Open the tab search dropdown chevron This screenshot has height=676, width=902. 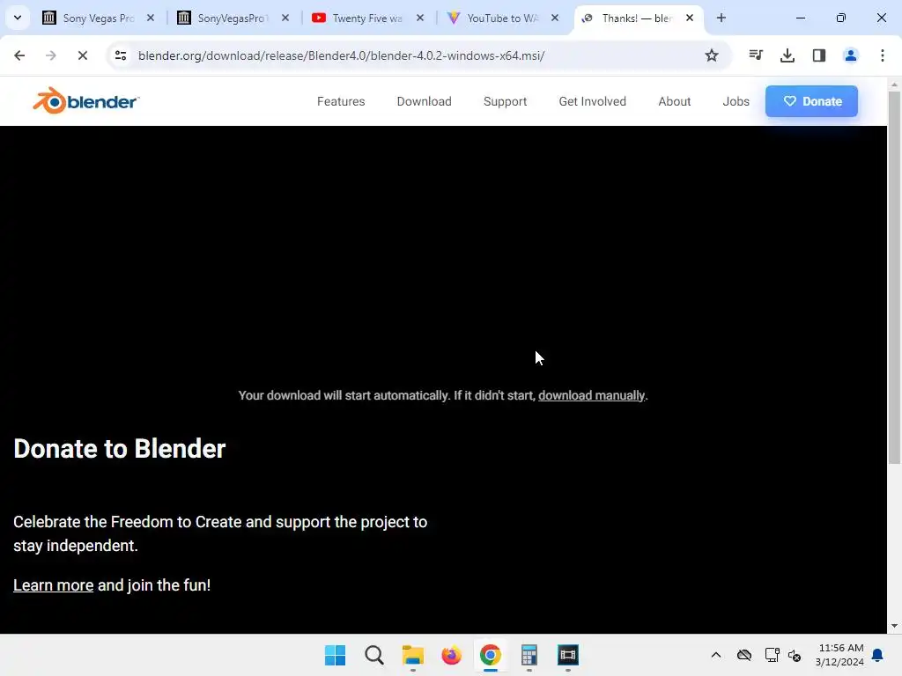click(x=18, y=18)
